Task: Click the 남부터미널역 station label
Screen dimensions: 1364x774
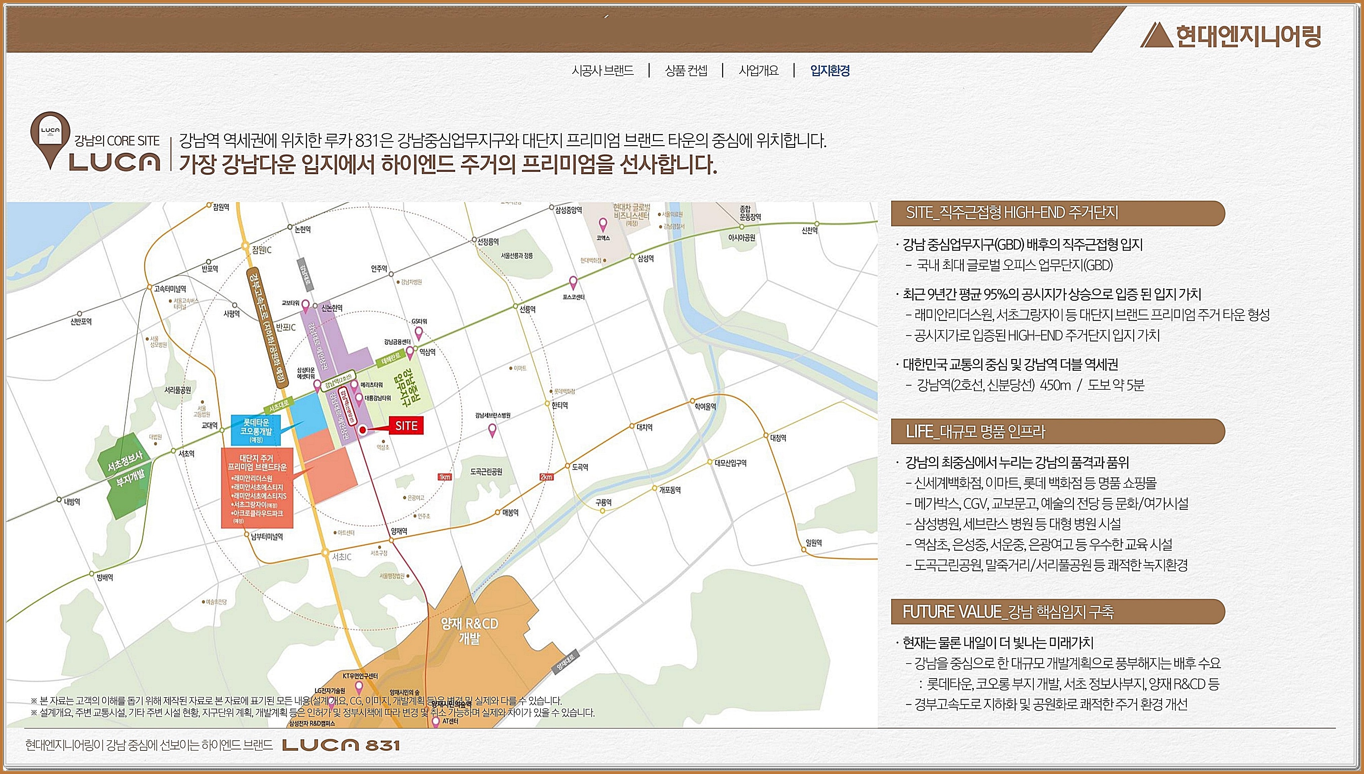Action: 267,537
